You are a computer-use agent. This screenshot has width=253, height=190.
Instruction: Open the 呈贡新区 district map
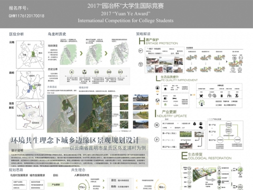click(30, 116)
